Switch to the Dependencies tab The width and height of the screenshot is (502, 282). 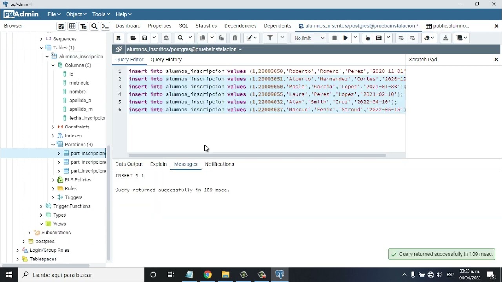tap(240, 26)
